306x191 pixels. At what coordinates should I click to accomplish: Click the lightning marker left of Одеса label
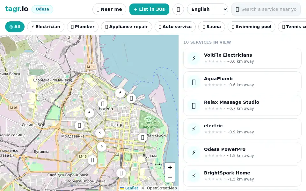pyautogui.click(x=89, y=113)
